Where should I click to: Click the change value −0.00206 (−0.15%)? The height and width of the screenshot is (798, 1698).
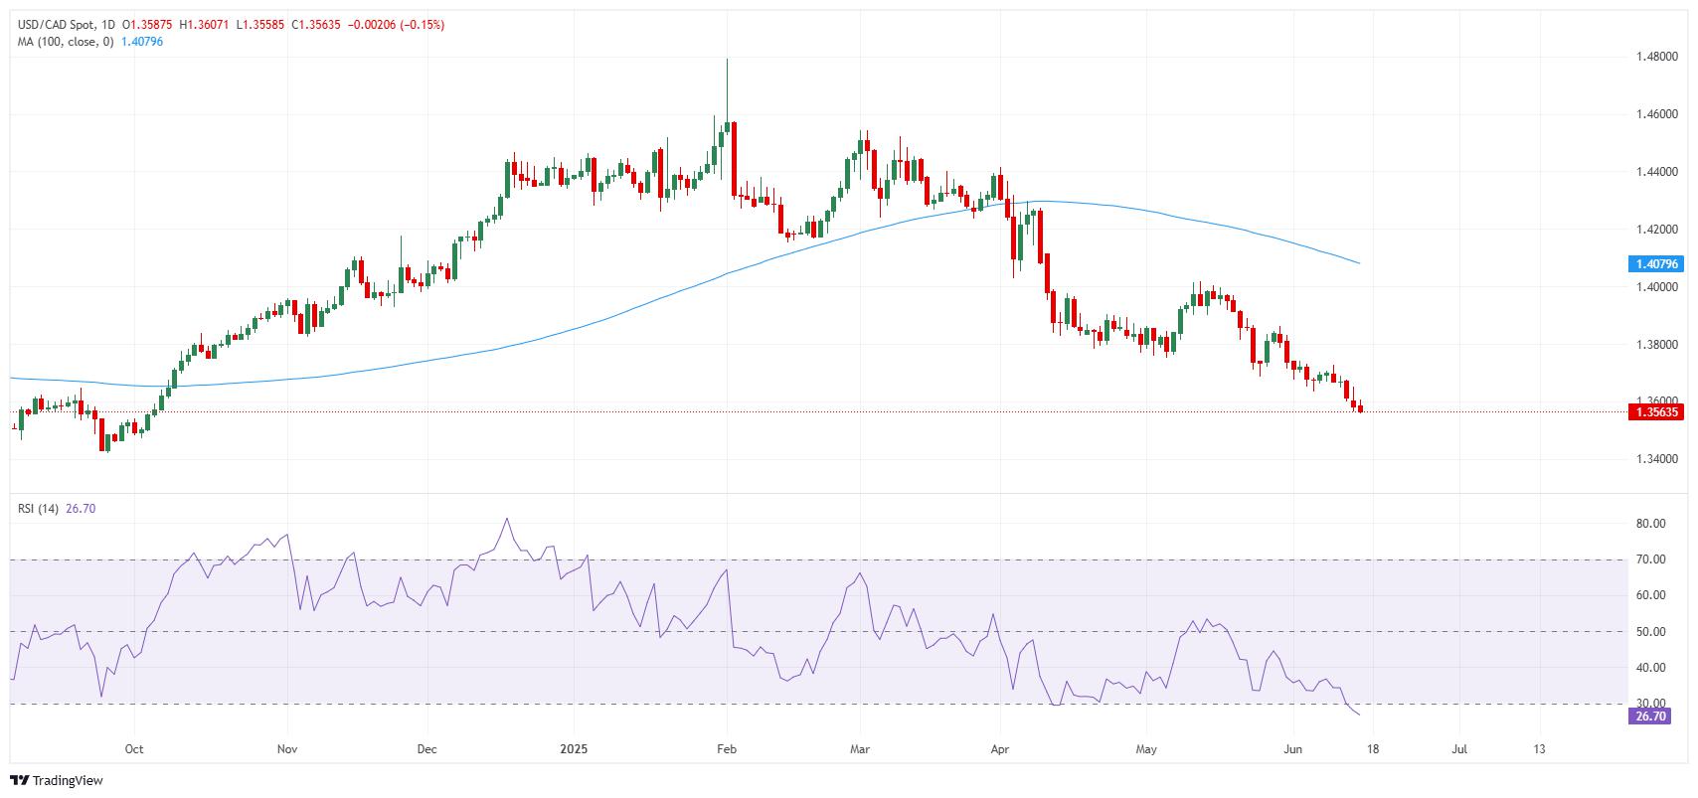coord(398,25)
